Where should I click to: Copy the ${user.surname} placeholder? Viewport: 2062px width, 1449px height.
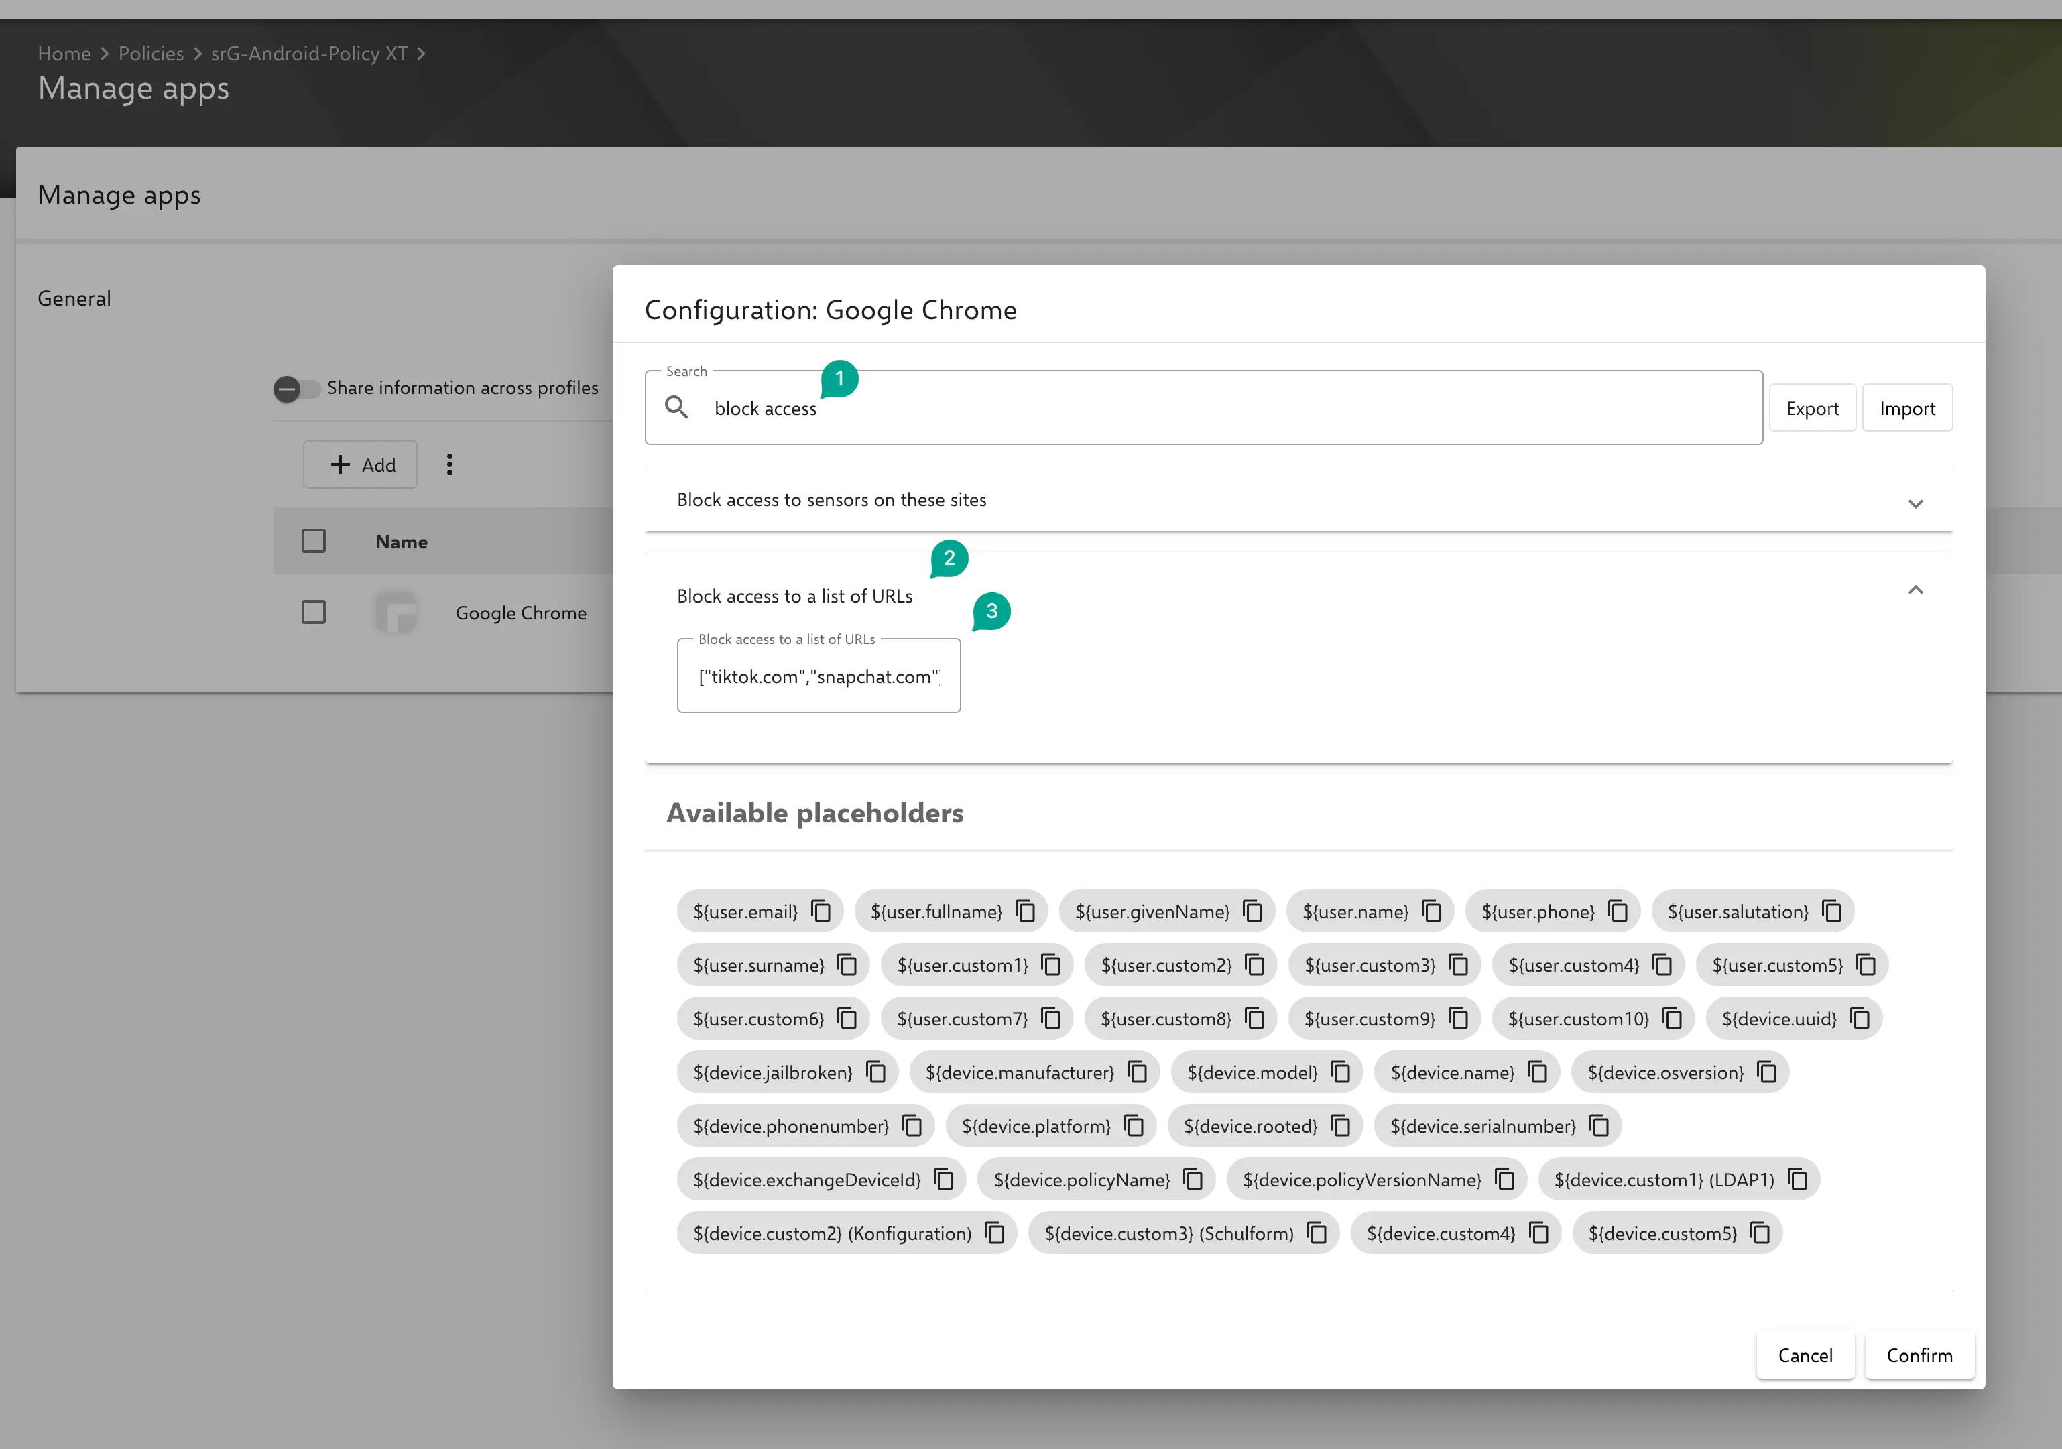[x=847, y=965]
